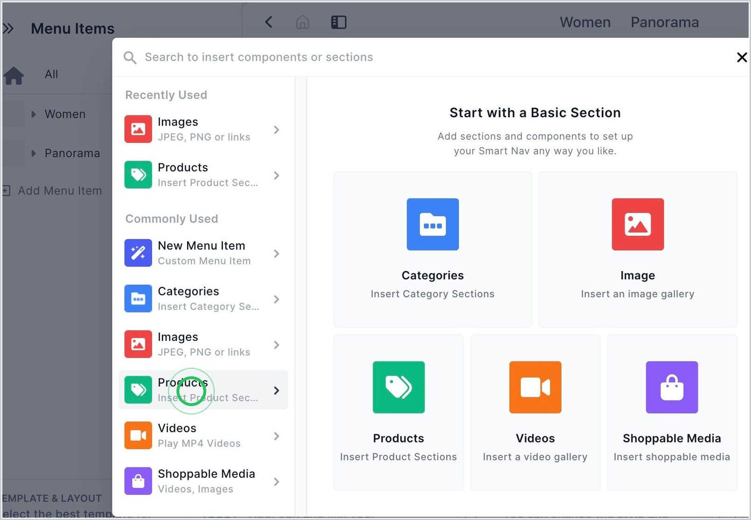Expand the Videos row chevron
Image resolution: width=751 pixels, height=520 pixels.
tap(277, 436)
